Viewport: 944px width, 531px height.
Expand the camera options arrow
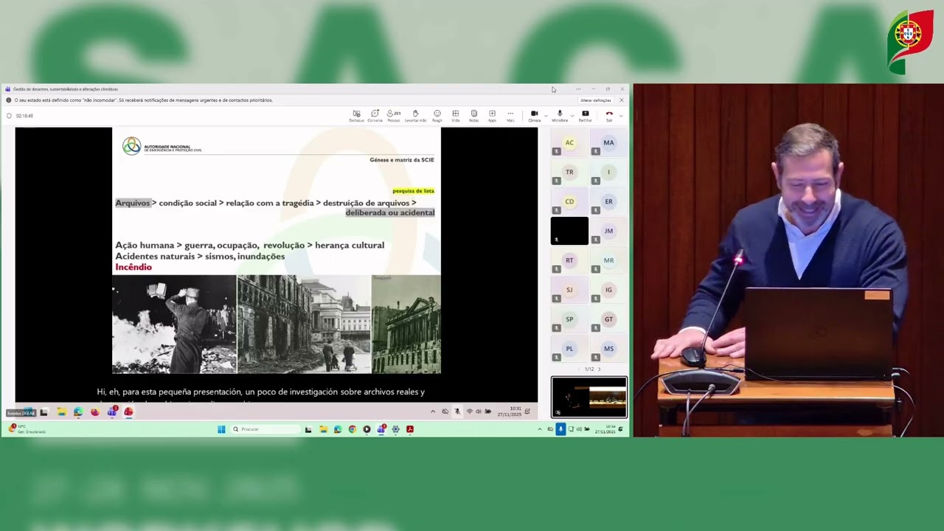click(x=546, y=115)
